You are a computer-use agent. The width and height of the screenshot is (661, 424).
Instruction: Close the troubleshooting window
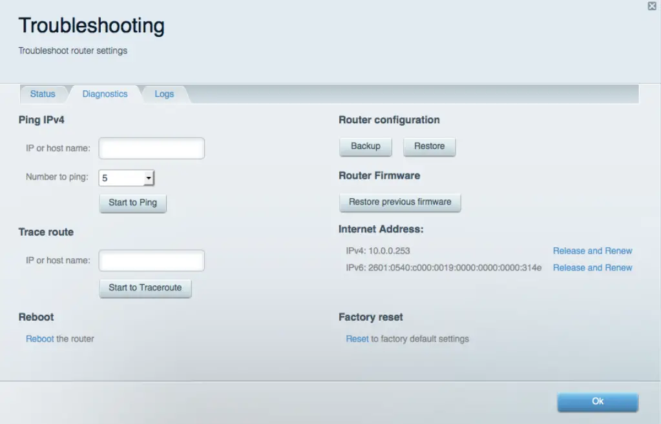tap(651, 6)
